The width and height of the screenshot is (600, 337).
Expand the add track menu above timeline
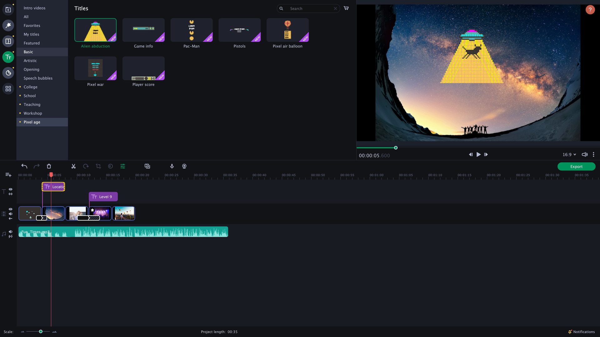(x=8, y=175)
